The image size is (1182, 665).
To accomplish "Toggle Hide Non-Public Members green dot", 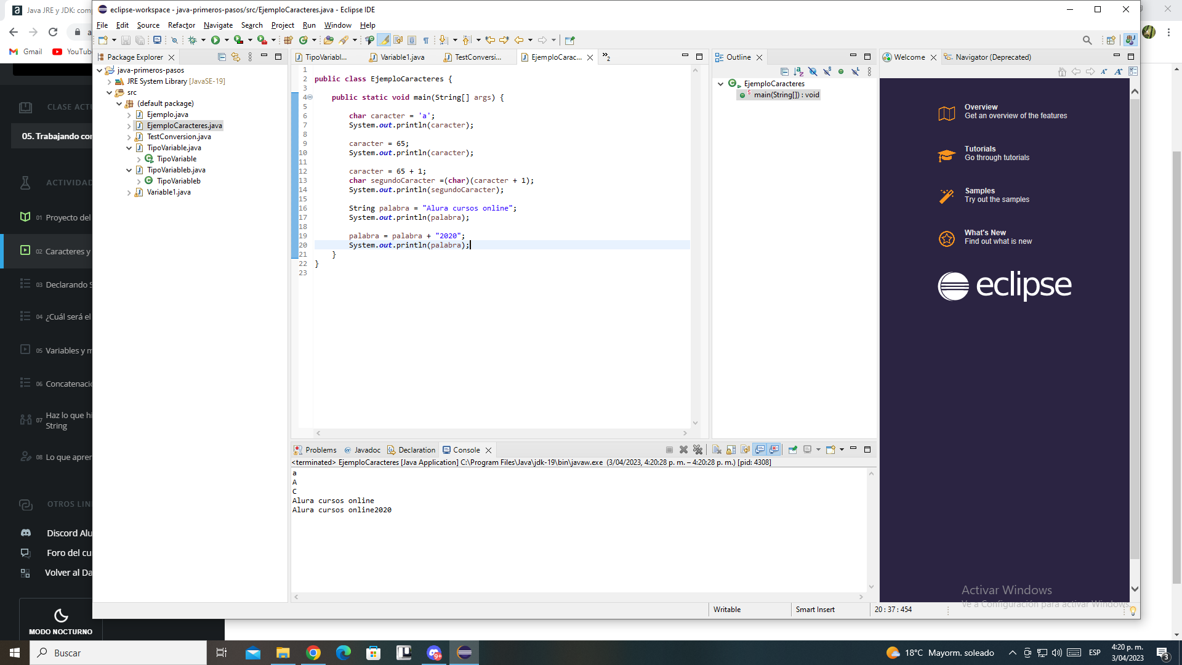I will click(x=841, y=71).
